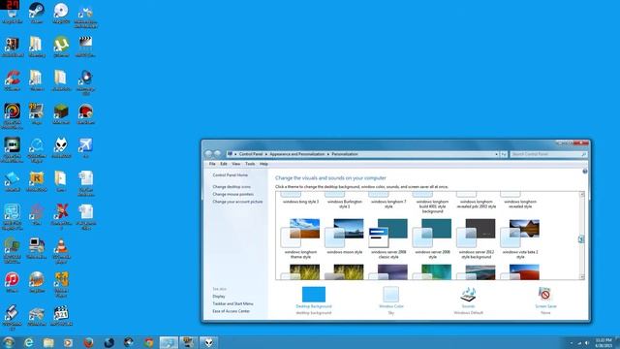Screen dimensions: 620x349
Task: Click the Forward navigation arrow
Action: coord(217,154)
